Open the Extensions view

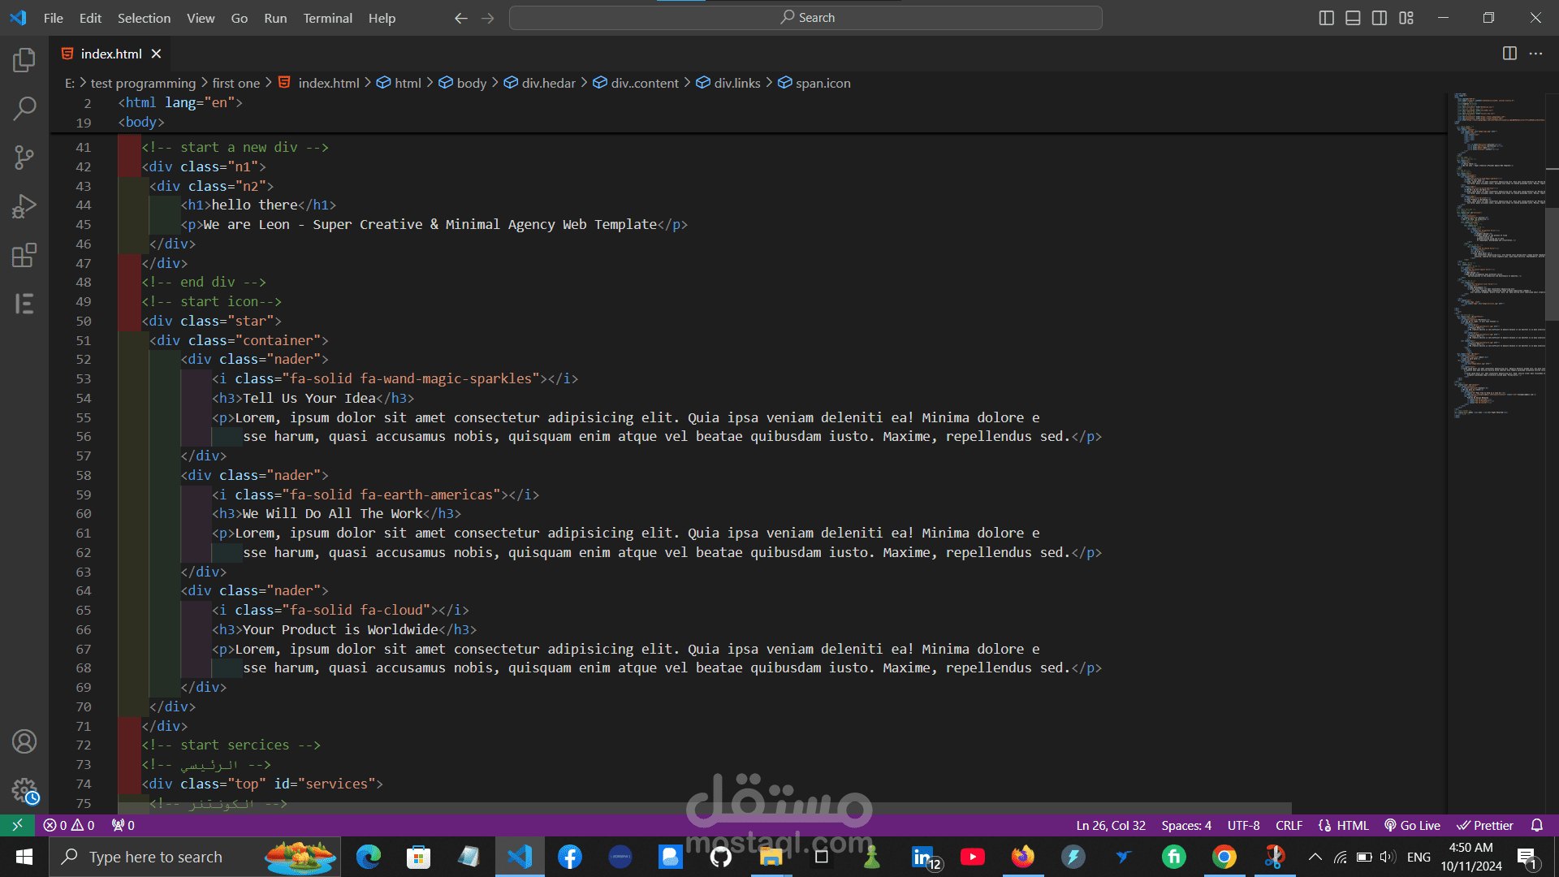[x=24, y=255]
